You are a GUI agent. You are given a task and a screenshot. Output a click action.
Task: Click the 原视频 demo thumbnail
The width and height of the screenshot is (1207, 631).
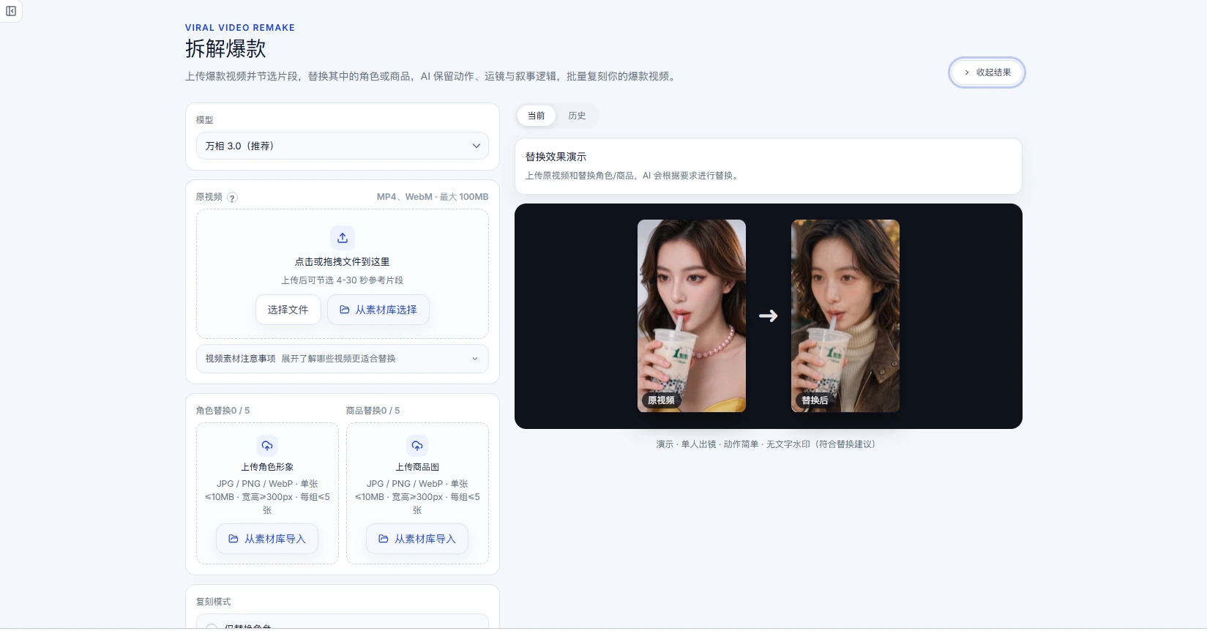tap(692, 315)
